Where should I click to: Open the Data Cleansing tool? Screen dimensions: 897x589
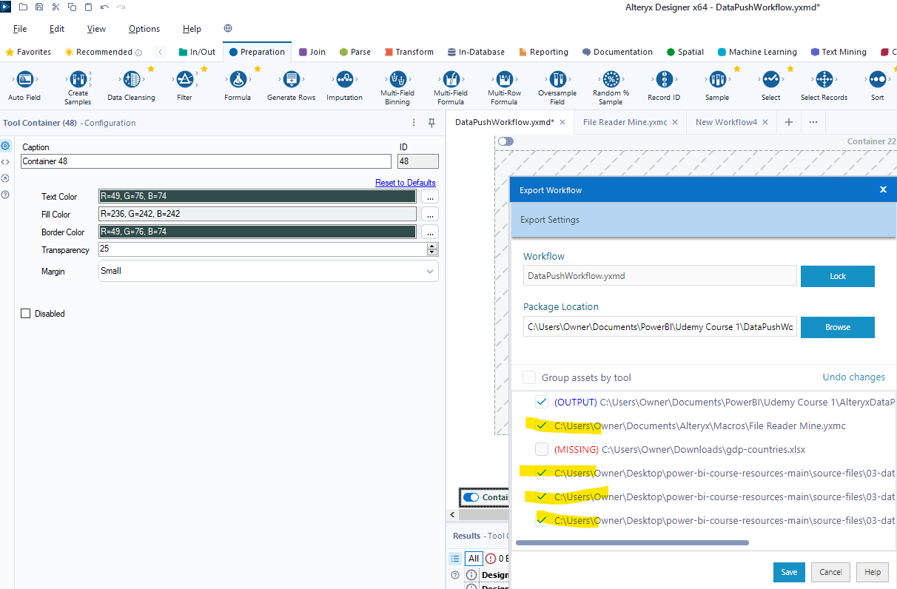pyautogui.click(x=131, y=81)
